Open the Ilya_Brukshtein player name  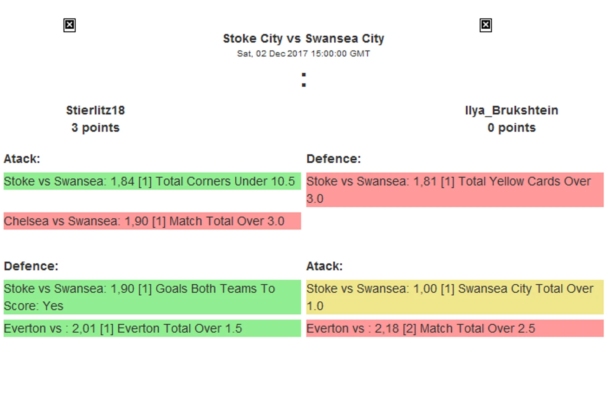tap(511, 110)
